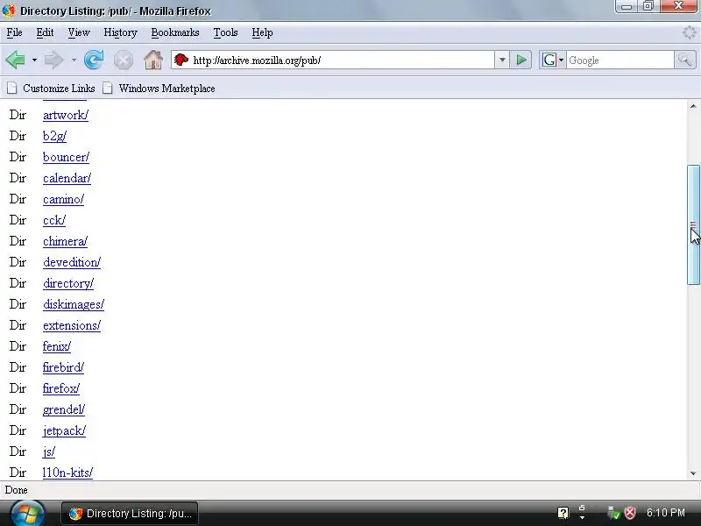Click the Customize Links bookmark page icon

(12, 89)
